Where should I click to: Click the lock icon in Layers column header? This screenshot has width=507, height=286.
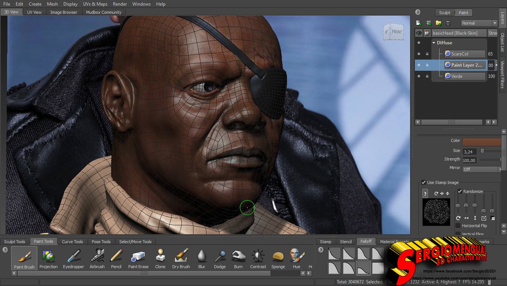(427, 33)
